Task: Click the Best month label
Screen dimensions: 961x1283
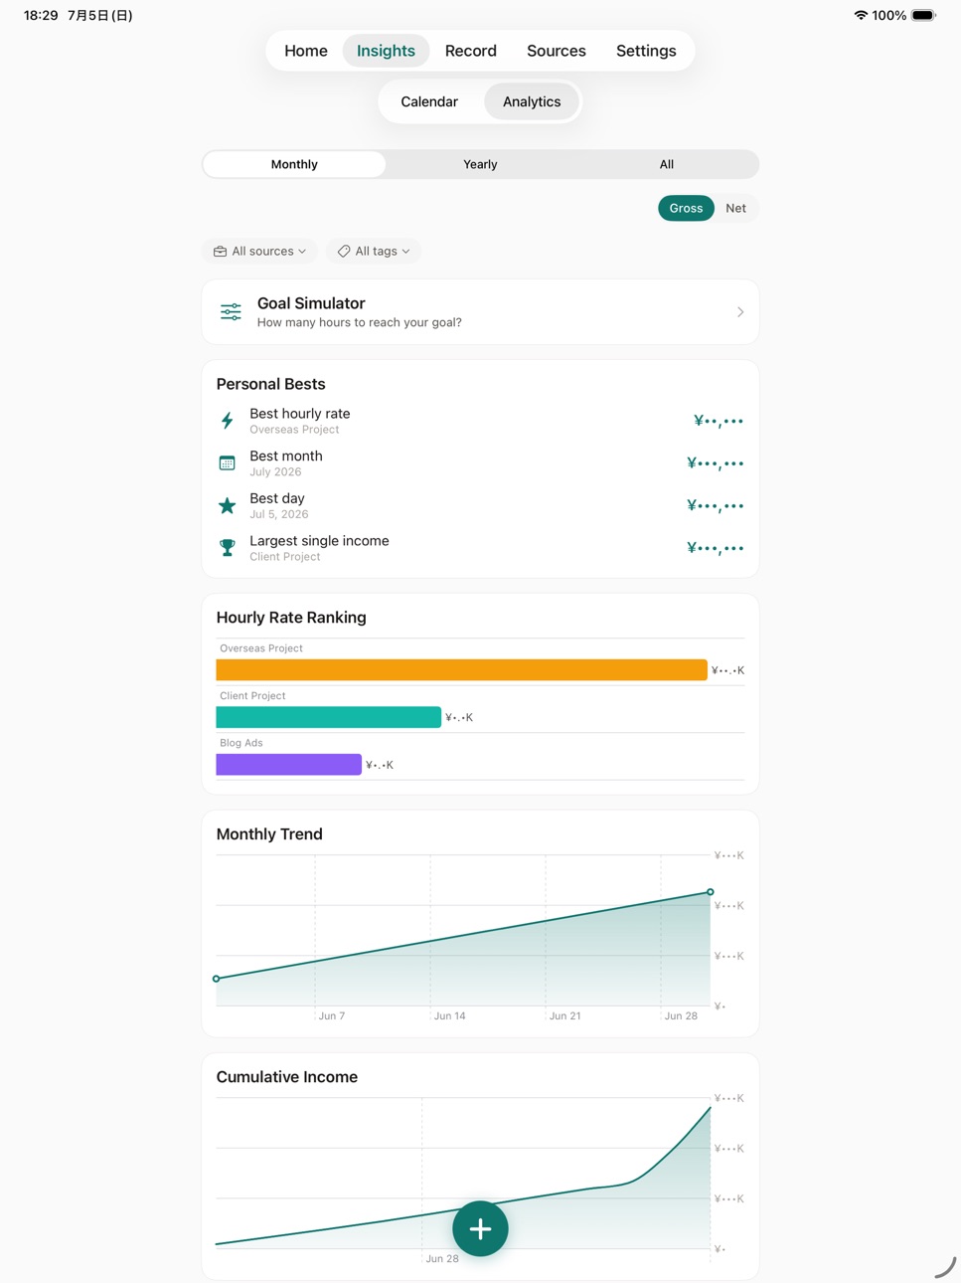Action: 286,456
